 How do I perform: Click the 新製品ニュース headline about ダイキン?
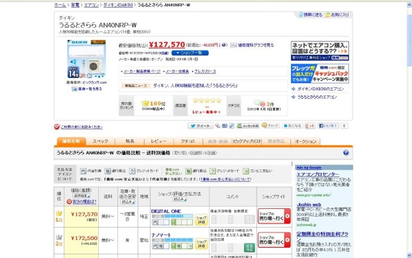coord(195,86)
